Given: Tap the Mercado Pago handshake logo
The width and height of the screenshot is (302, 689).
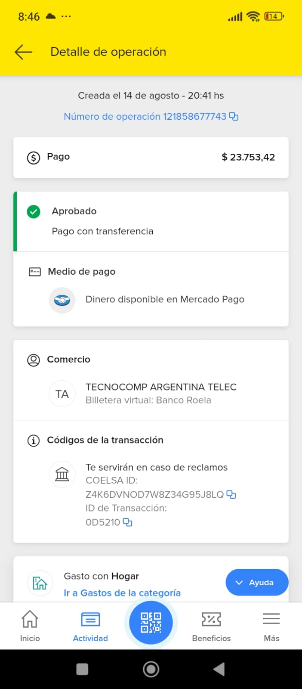Looking at the screenshot, I should coord(62,300).
